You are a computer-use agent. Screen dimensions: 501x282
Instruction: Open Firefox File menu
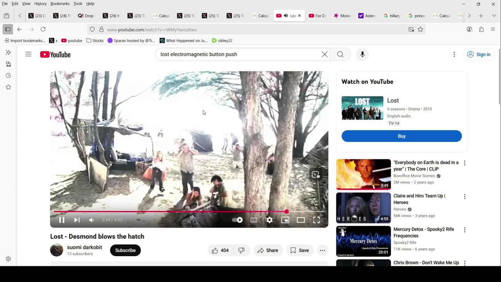click(x=5, y=4)
